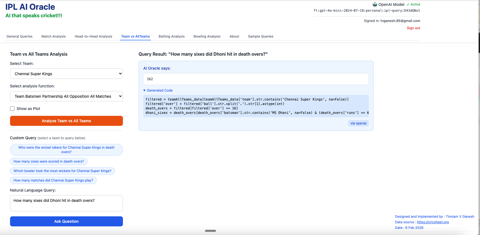This screenshot has height=235, width=480.
Task: Collapse the Generated Code disclosure triangle
Action: [x=144, y=90]
